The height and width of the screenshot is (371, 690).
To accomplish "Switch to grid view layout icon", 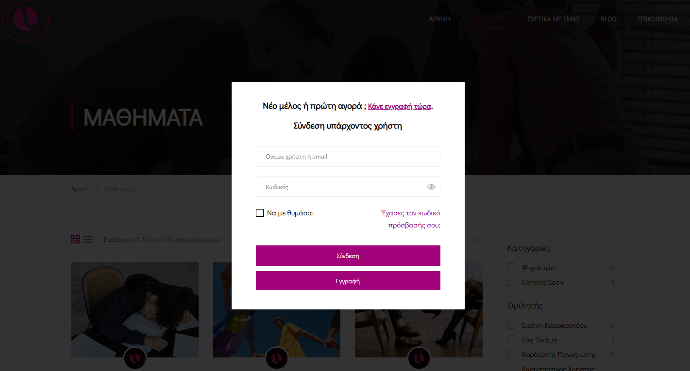I will (x=75, y=239).
